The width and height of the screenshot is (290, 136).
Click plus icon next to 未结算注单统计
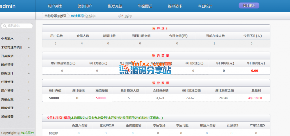coord(29,47)
